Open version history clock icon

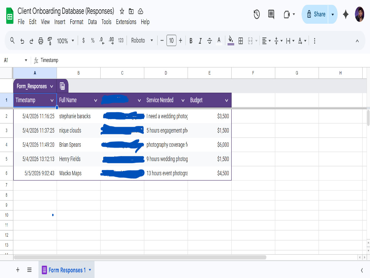(257, 14)
